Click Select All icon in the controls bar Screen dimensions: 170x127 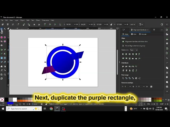[3, 25]
